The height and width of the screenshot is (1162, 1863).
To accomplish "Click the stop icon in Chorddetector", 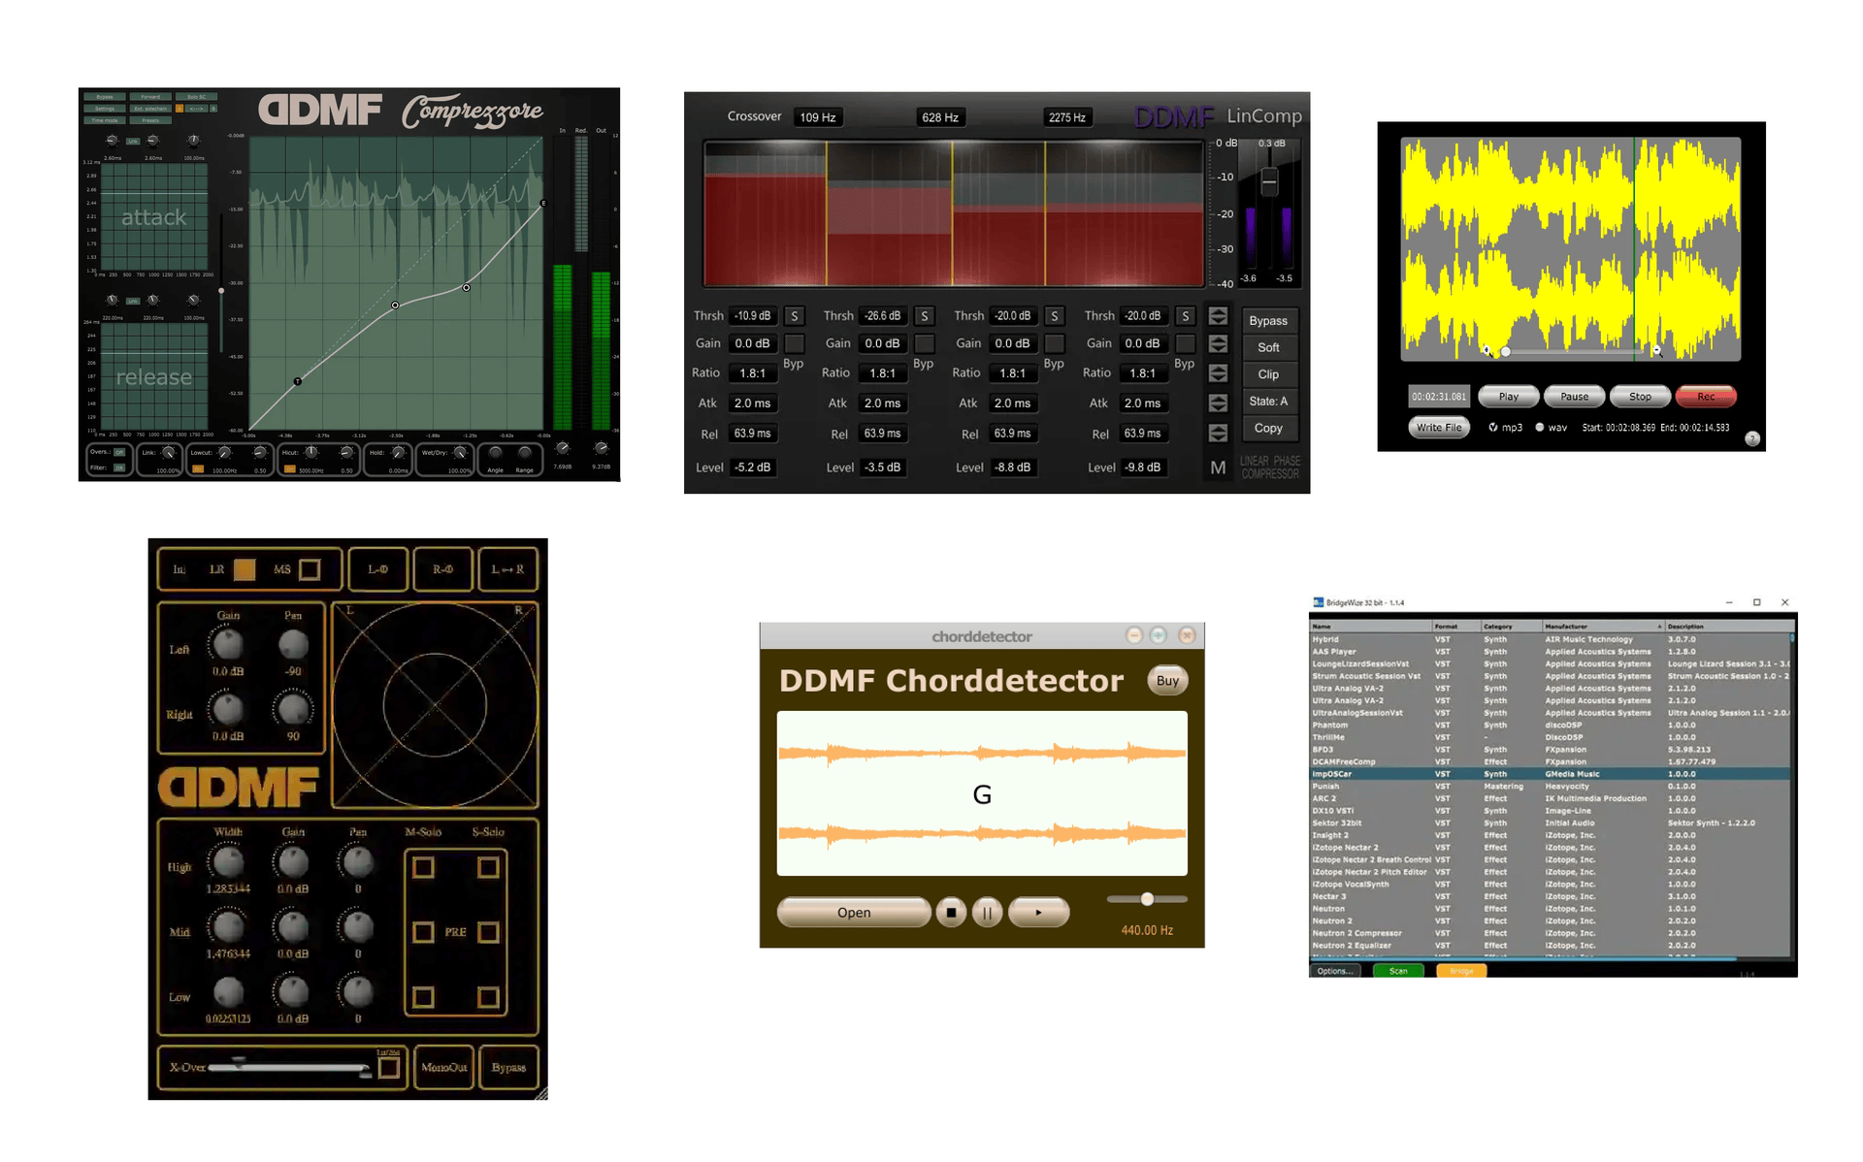I will click(951, 912).
